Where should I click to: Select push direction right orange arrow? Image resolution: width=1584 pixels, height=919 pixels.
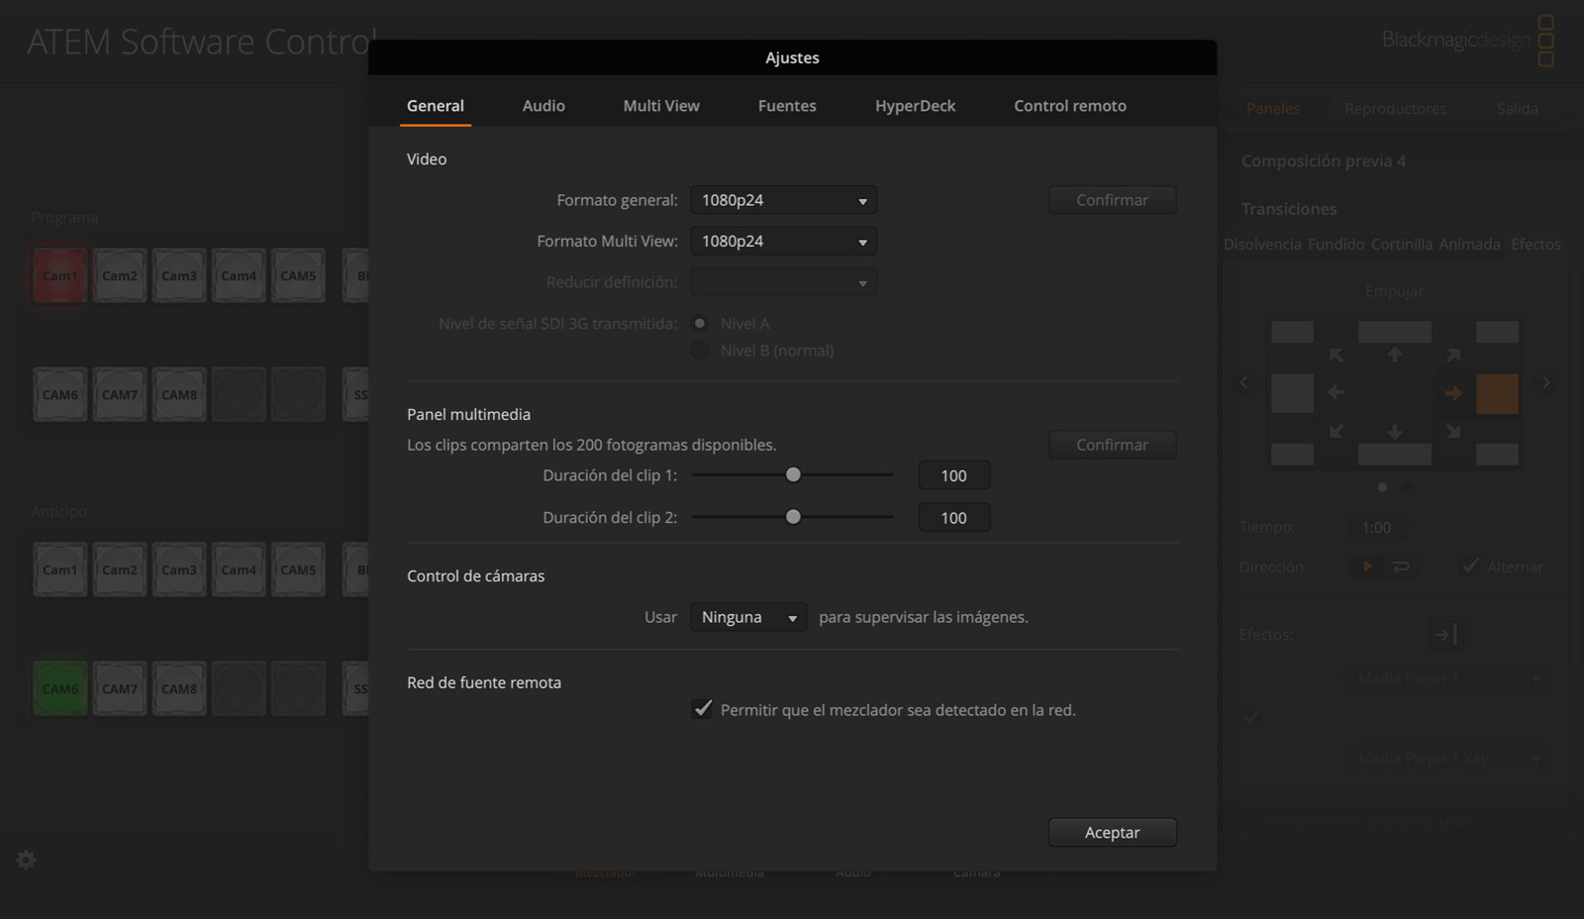1453,393
